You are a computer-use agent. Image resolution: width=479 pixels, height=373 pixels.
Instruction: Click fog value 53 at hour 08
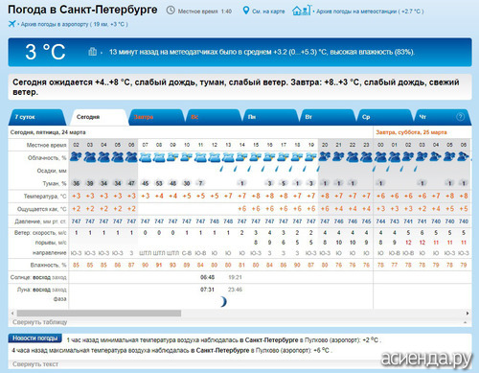159,183
